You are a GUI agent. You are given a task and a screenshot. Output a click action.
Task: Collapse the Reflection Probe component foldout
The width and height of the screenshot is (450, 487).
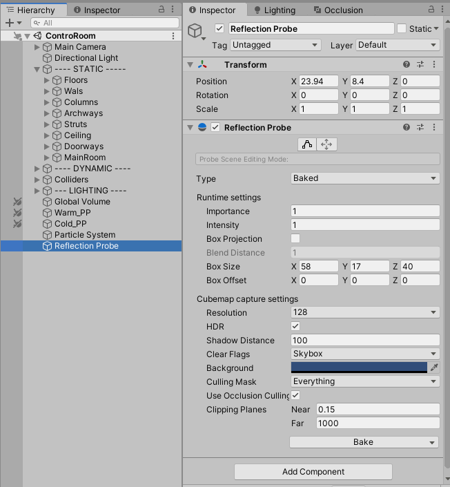pos(190,127)
